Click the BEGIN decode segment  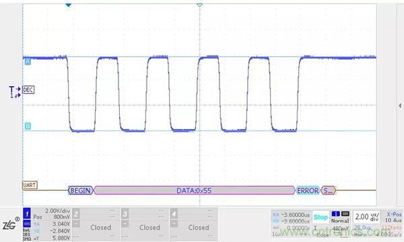point(80,190)
